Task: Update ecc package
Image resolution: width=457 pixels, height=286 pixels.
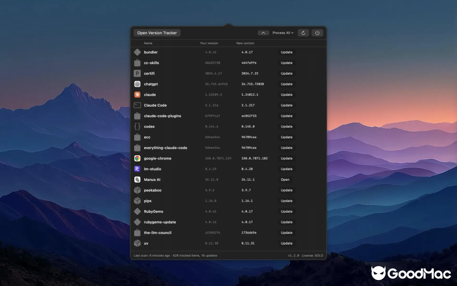Action: [x=287, y=137]
